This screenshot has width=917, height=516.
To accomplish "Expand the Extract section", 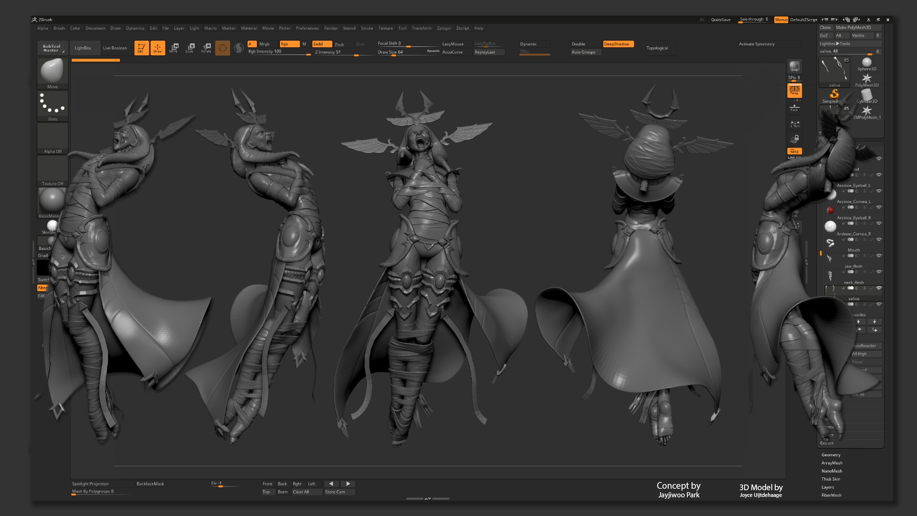I will 827,443.
